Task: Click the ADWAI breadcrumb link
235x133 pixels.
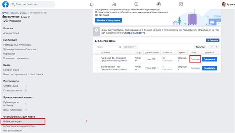Action: coord(14,13)
